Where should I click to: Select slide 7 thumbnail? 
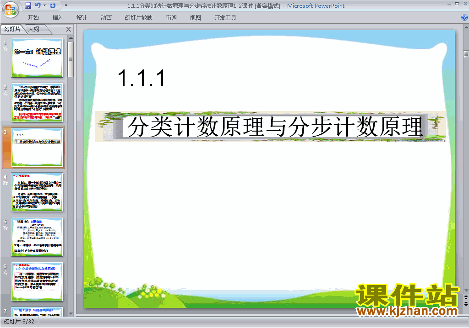click(37, 312)
